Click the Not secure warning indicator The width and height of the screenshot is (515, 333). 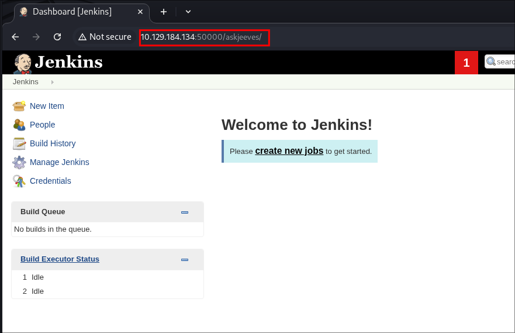pos(105,37)
